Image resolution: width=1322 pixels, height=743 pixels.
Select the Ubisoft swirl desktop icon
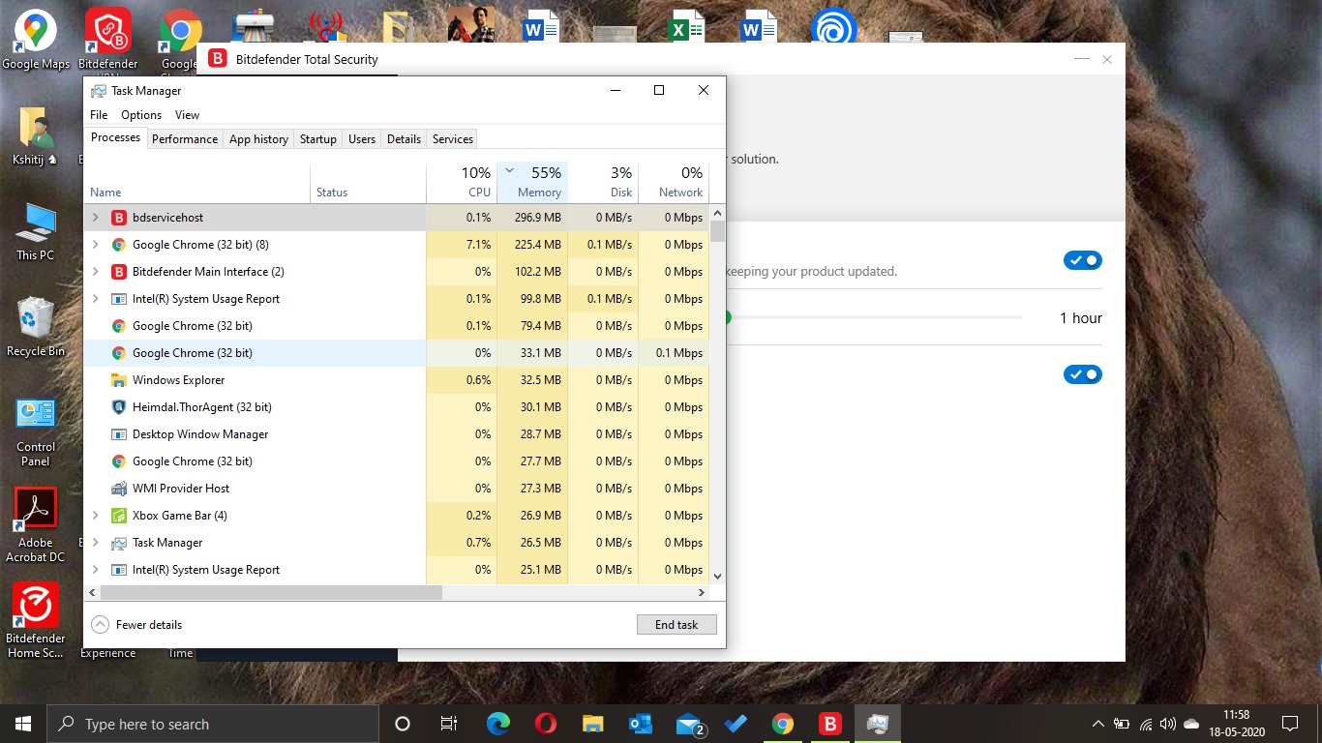[x=832, y=25]
